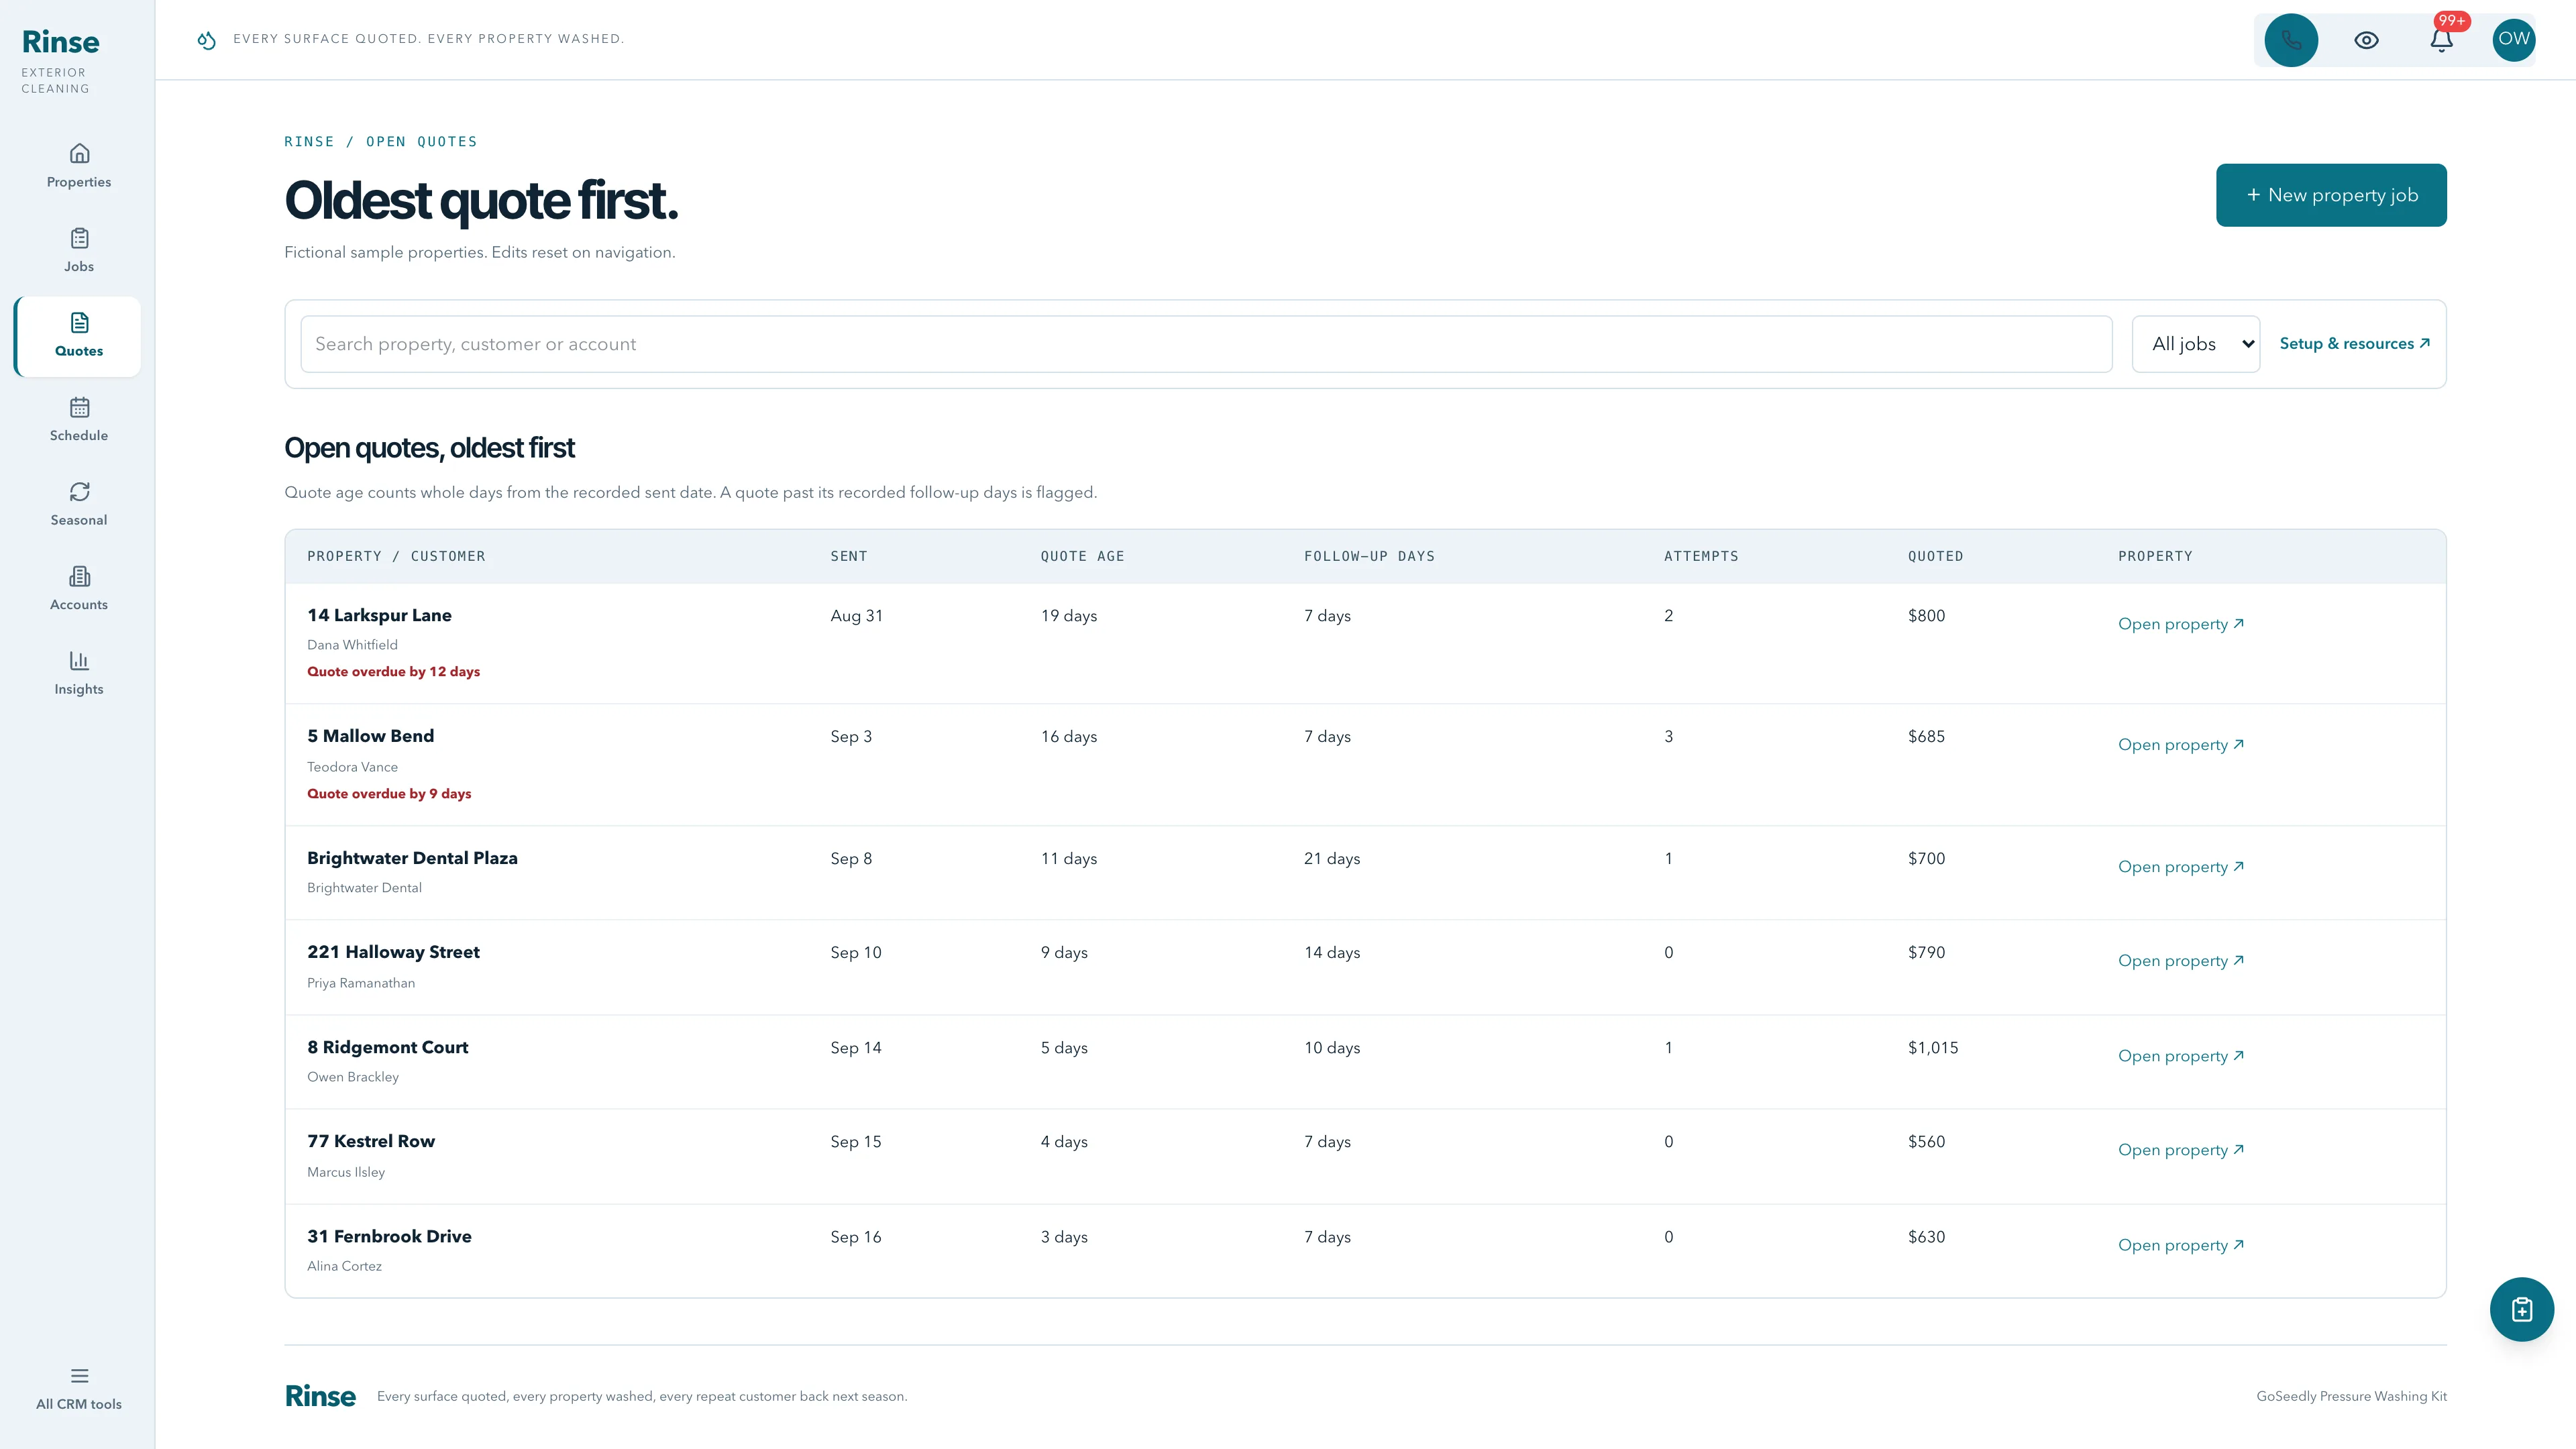Click the phone call icon
Viewport: 2576px width, 1449px height.
(2291, 40)
